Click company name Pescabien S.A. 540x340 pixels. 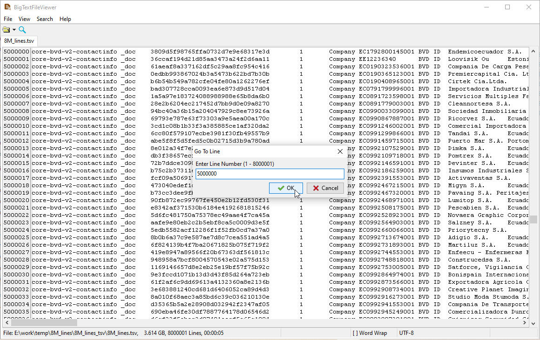474,208
